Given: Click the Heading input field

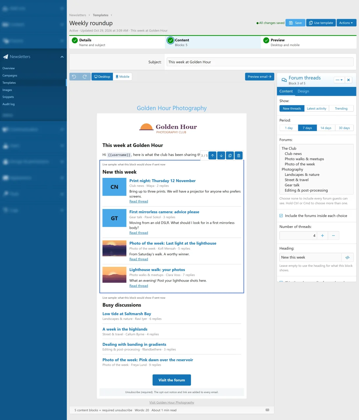Looking at the screenshot, I should [x=310, y=258].
